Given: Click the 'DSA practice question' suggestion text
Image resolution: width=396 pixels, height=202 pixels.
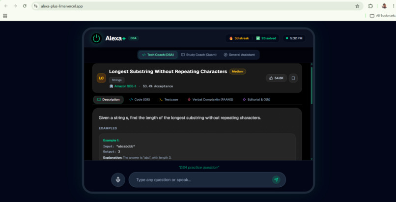Looking at the screenshot, I should coord(198,168).
